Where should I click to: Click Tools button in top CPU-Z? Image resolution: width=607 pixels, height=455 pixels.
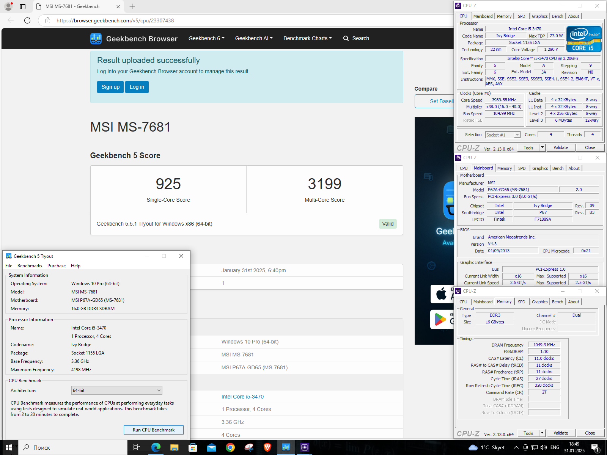528,147
